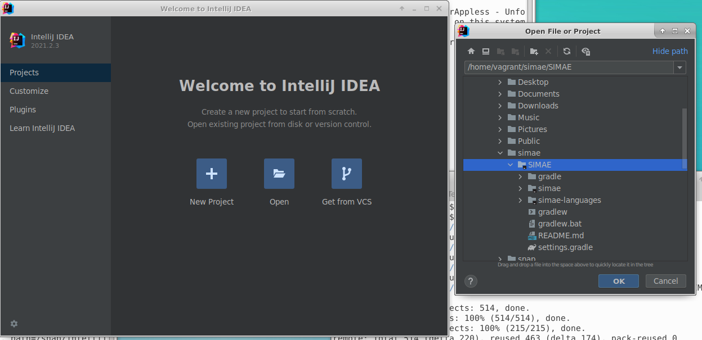702x340 pixels.
Task: Confirm with the OK button
Action: click(x=619, y=281)
